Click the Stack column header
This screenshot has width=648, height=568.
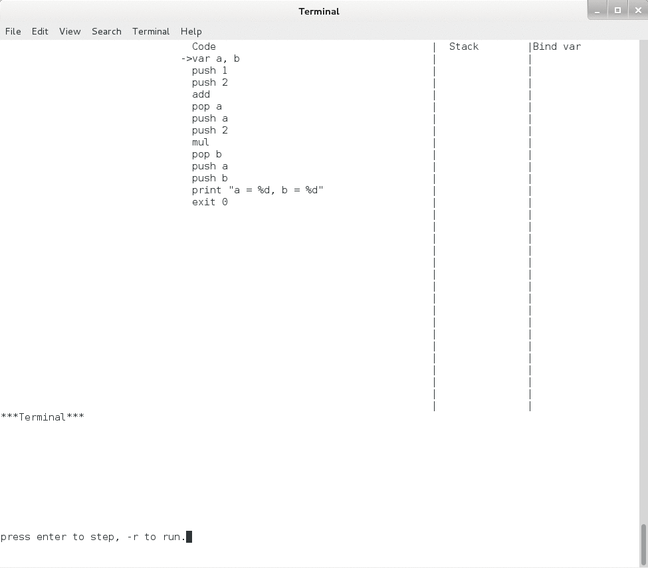[x=464, y=47]
